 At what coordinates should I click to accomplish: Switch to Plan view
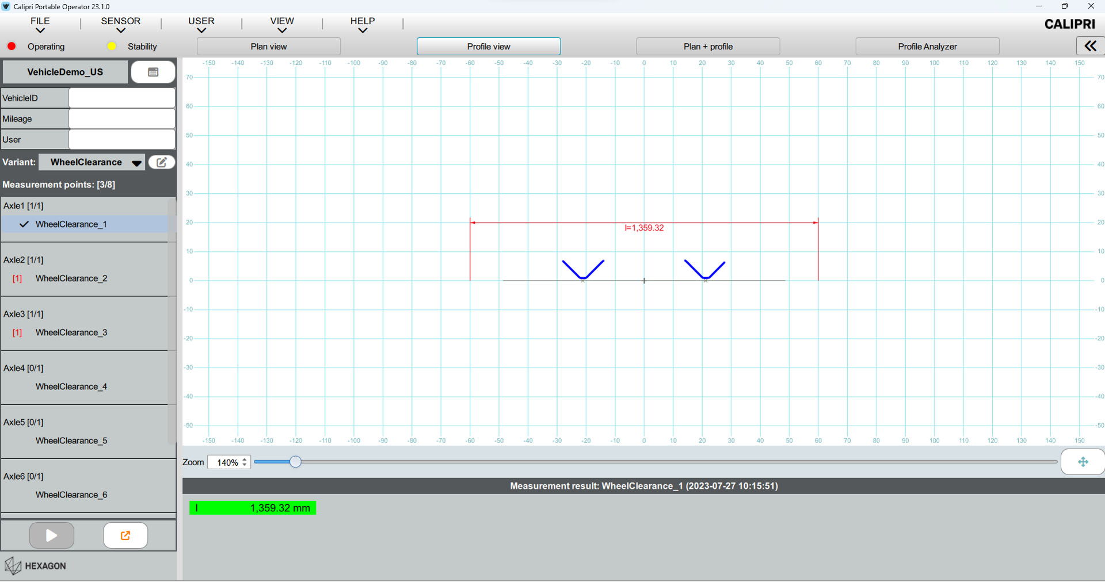(269, 47)
